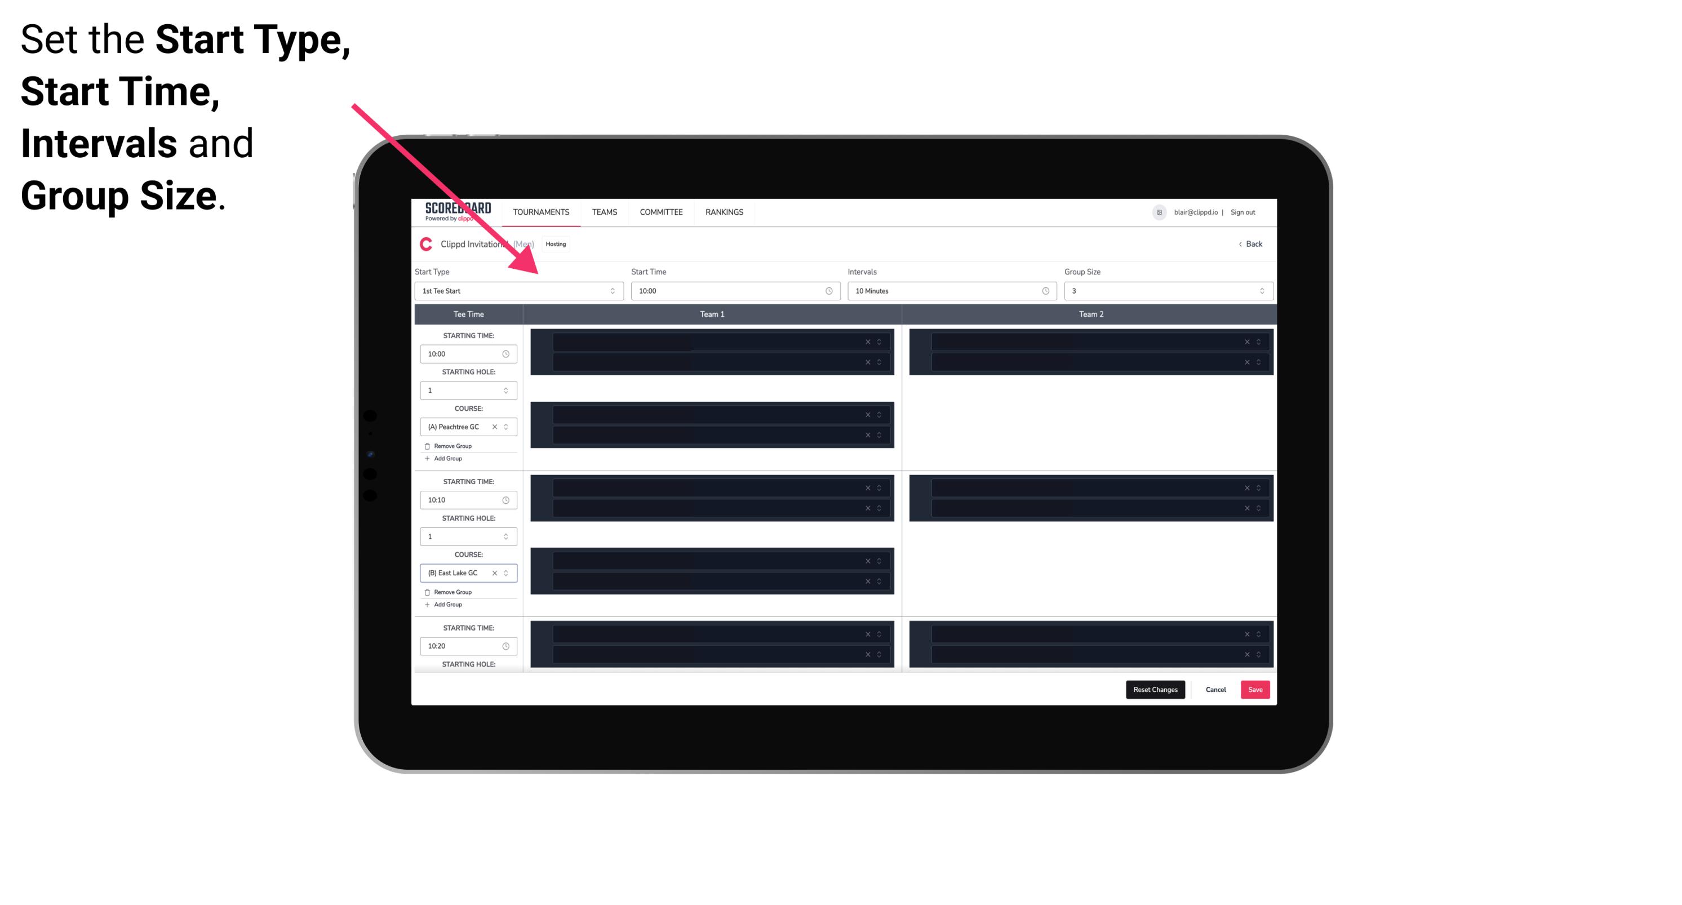Click the Back navigation icon
The width and height of the screenshot is (1682, 905).
(x=1240, y=243)
